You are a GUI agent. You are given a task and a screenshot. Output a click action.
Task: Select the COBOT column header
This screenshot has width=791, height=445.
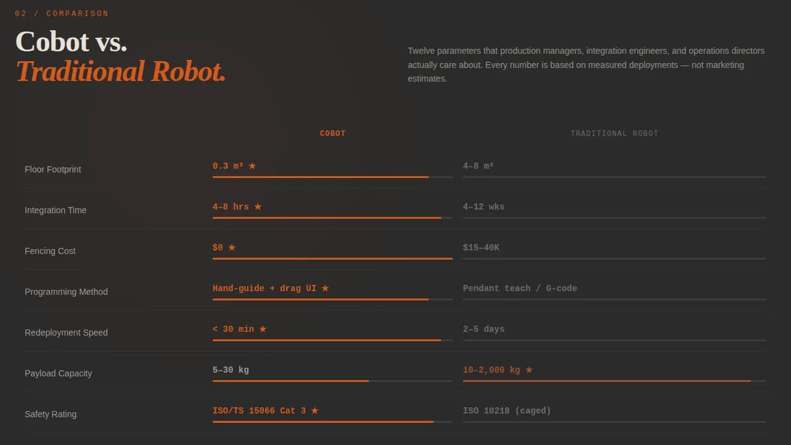(x=332, y=133)
